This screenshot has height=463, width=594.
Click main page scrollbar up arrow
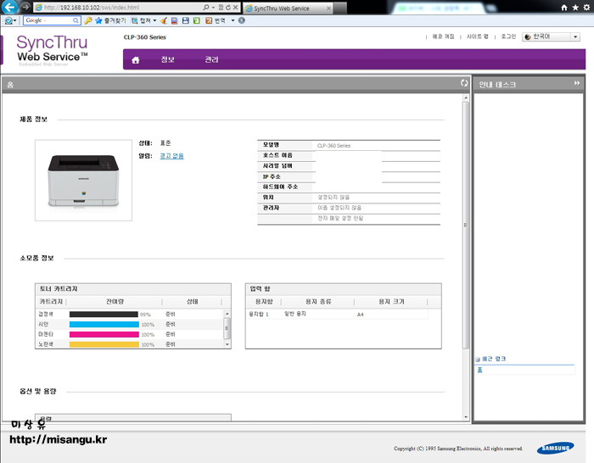[466, 98]
